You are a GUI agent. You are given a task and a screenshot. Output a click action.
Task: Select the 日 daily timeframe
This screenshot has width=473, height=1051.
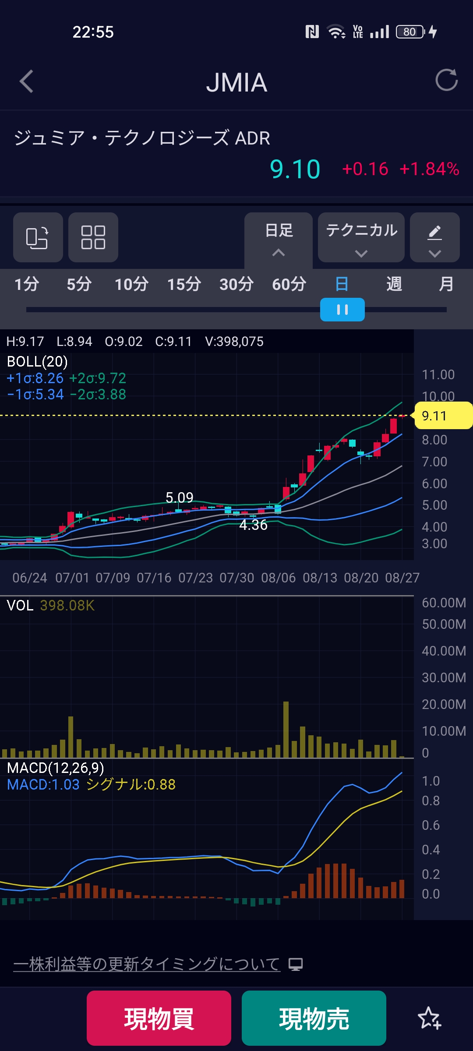tap(342, 284)
